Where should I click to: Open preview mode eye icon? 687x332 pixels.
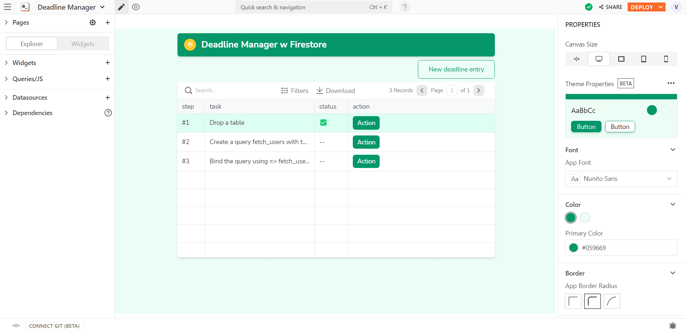point(136,7)
